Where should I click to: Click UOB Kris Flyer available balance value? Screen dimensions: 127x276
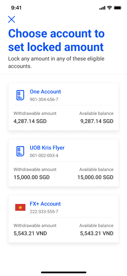click(x=96, y=177)
